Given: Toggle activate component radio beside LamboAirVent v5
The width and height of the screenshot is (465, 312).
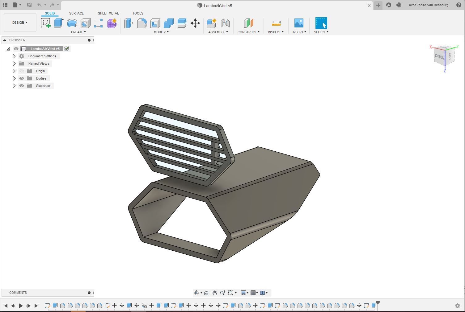Looking at the screenshot, I should [x=66, y=49].
